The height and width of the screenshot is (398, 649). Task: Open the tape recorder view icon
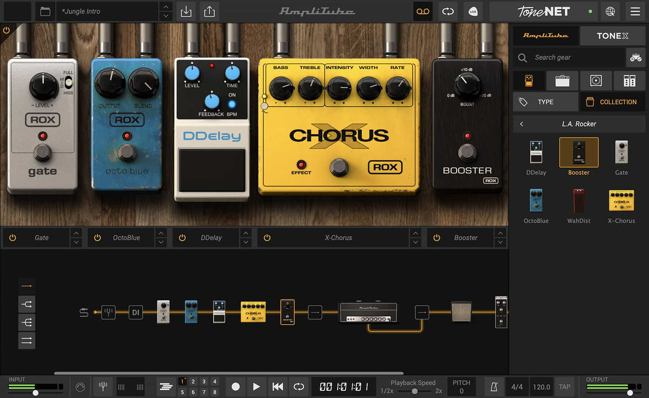coord(422,11)
